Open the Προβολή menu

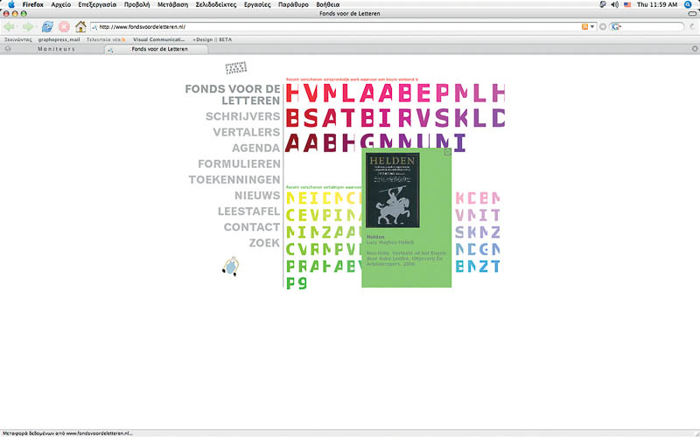pyautogui.click(x=136, y=4)
